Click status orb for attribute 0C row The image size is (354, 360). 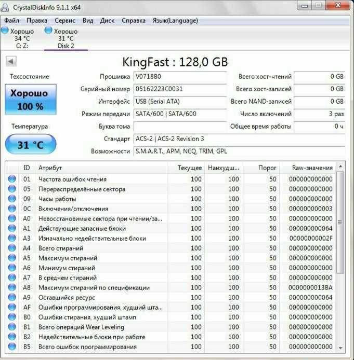click(12, 209)
